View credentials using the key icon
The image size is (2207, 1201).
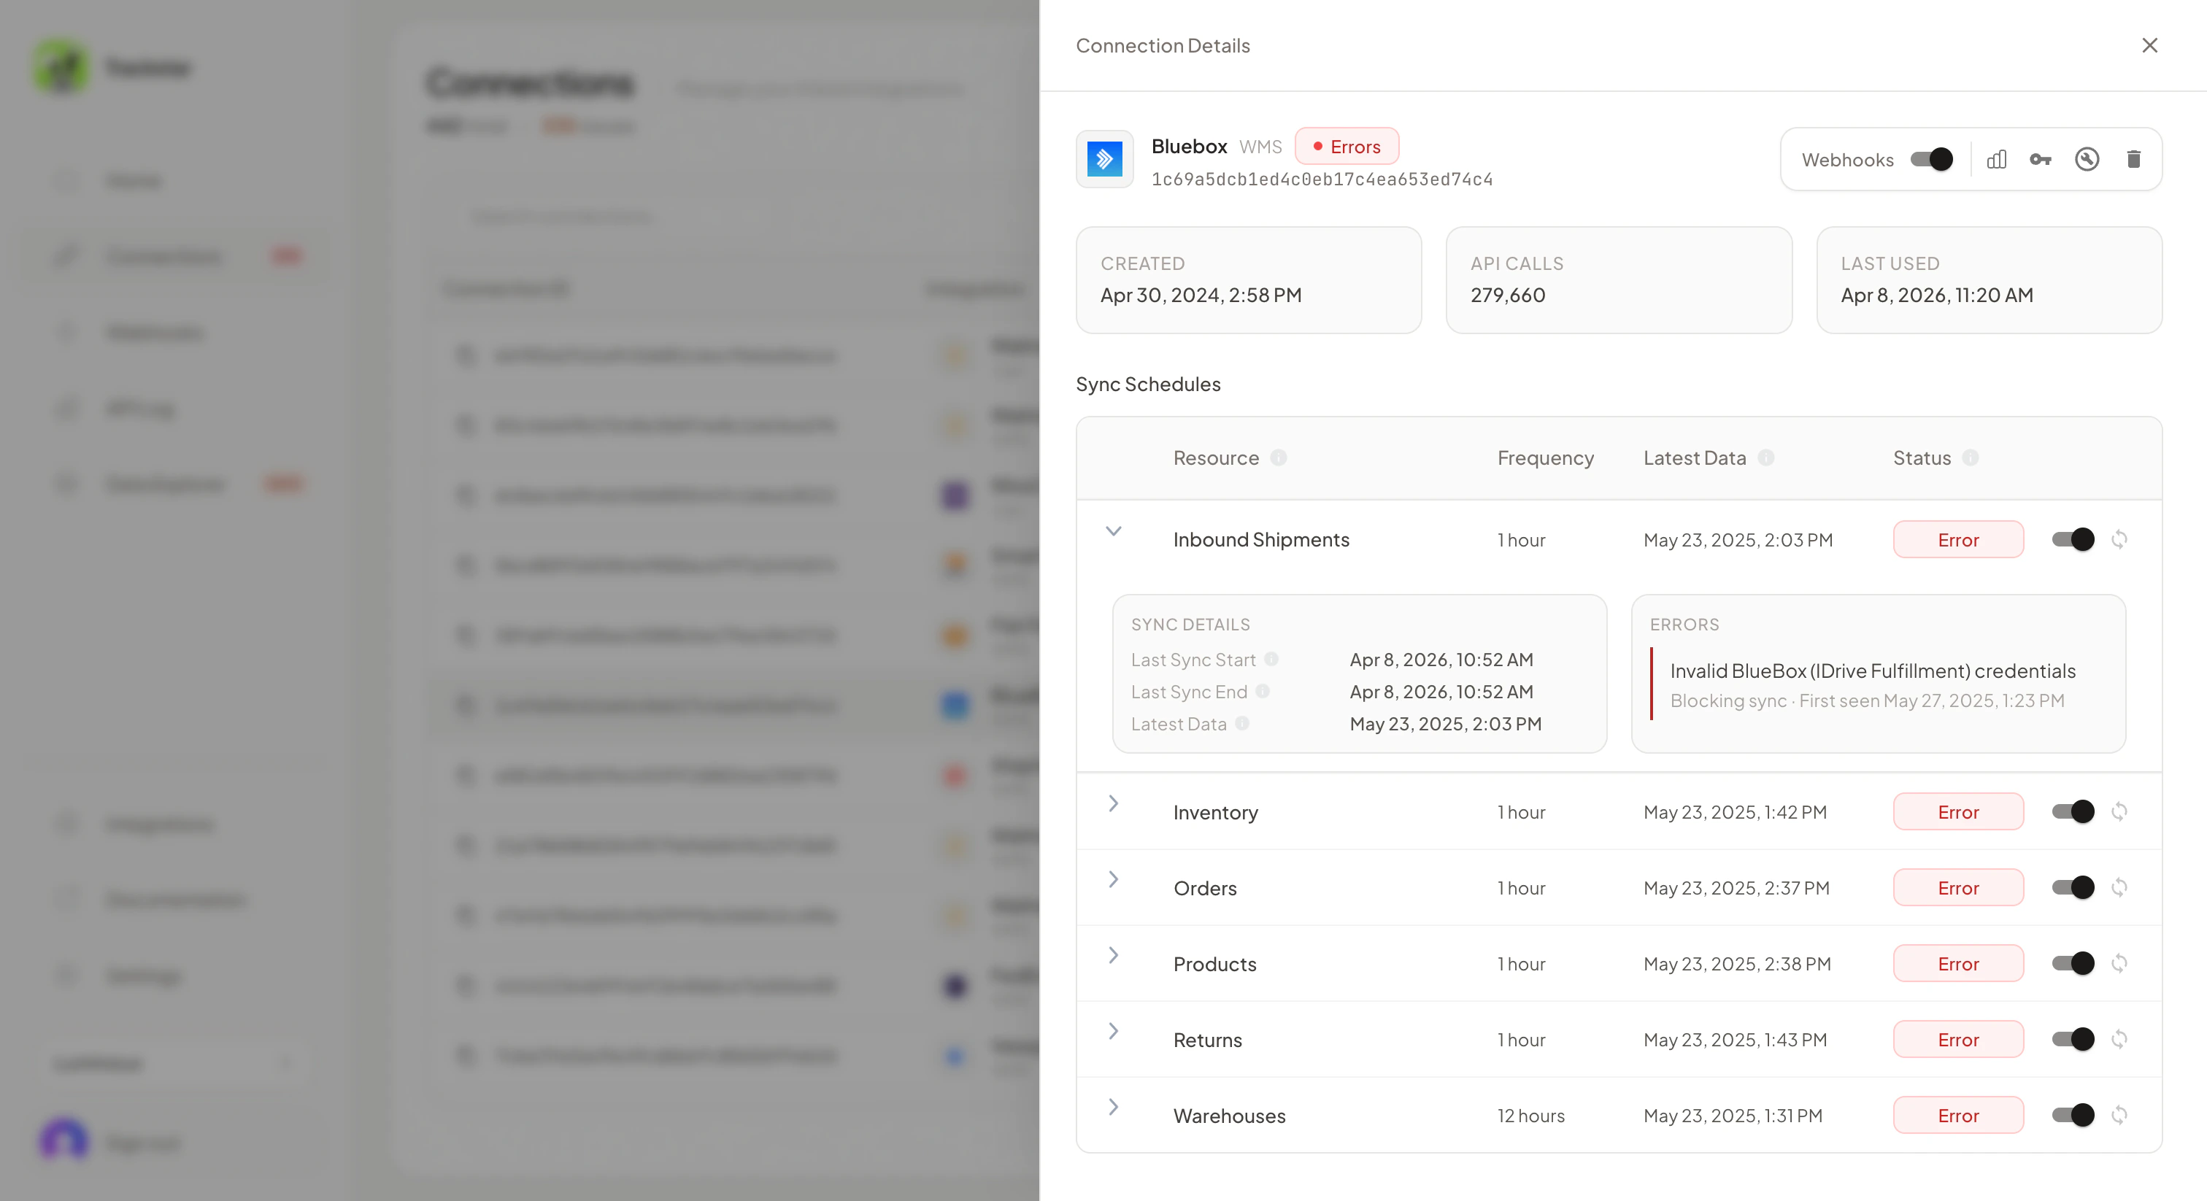[x=2041, y=159]
